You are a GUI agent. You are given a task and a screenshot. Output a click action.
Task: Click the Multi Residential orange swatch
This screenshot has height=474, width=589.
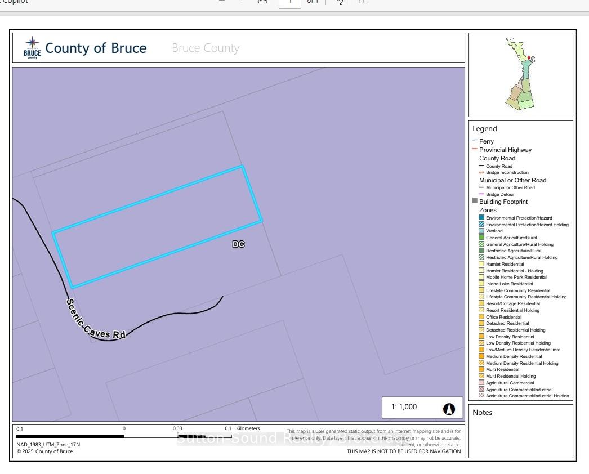481,369
